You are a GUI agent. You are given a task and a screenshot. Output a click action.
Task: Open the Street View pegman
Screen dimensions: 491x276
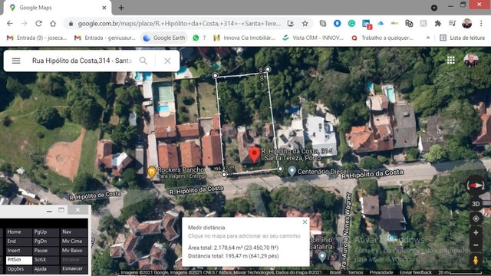tap(476, 260)
